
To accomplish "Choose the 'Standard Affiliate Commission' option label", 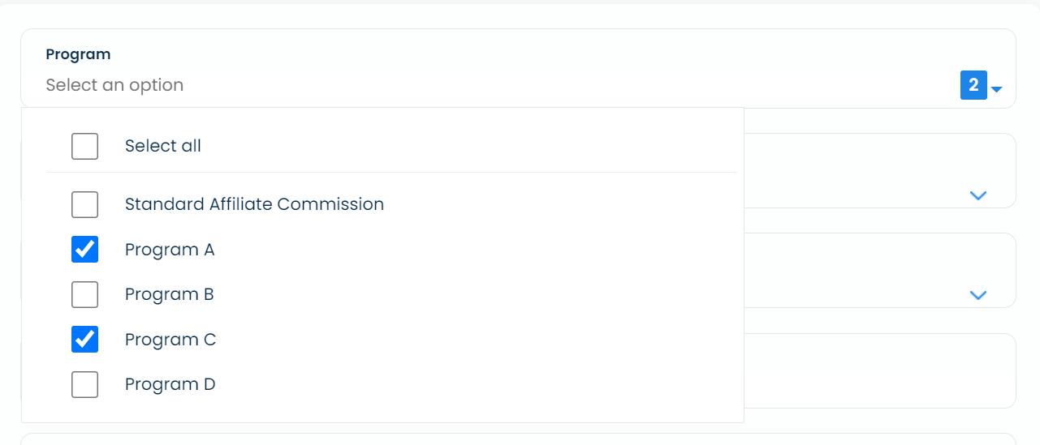I will click(254, 204).
